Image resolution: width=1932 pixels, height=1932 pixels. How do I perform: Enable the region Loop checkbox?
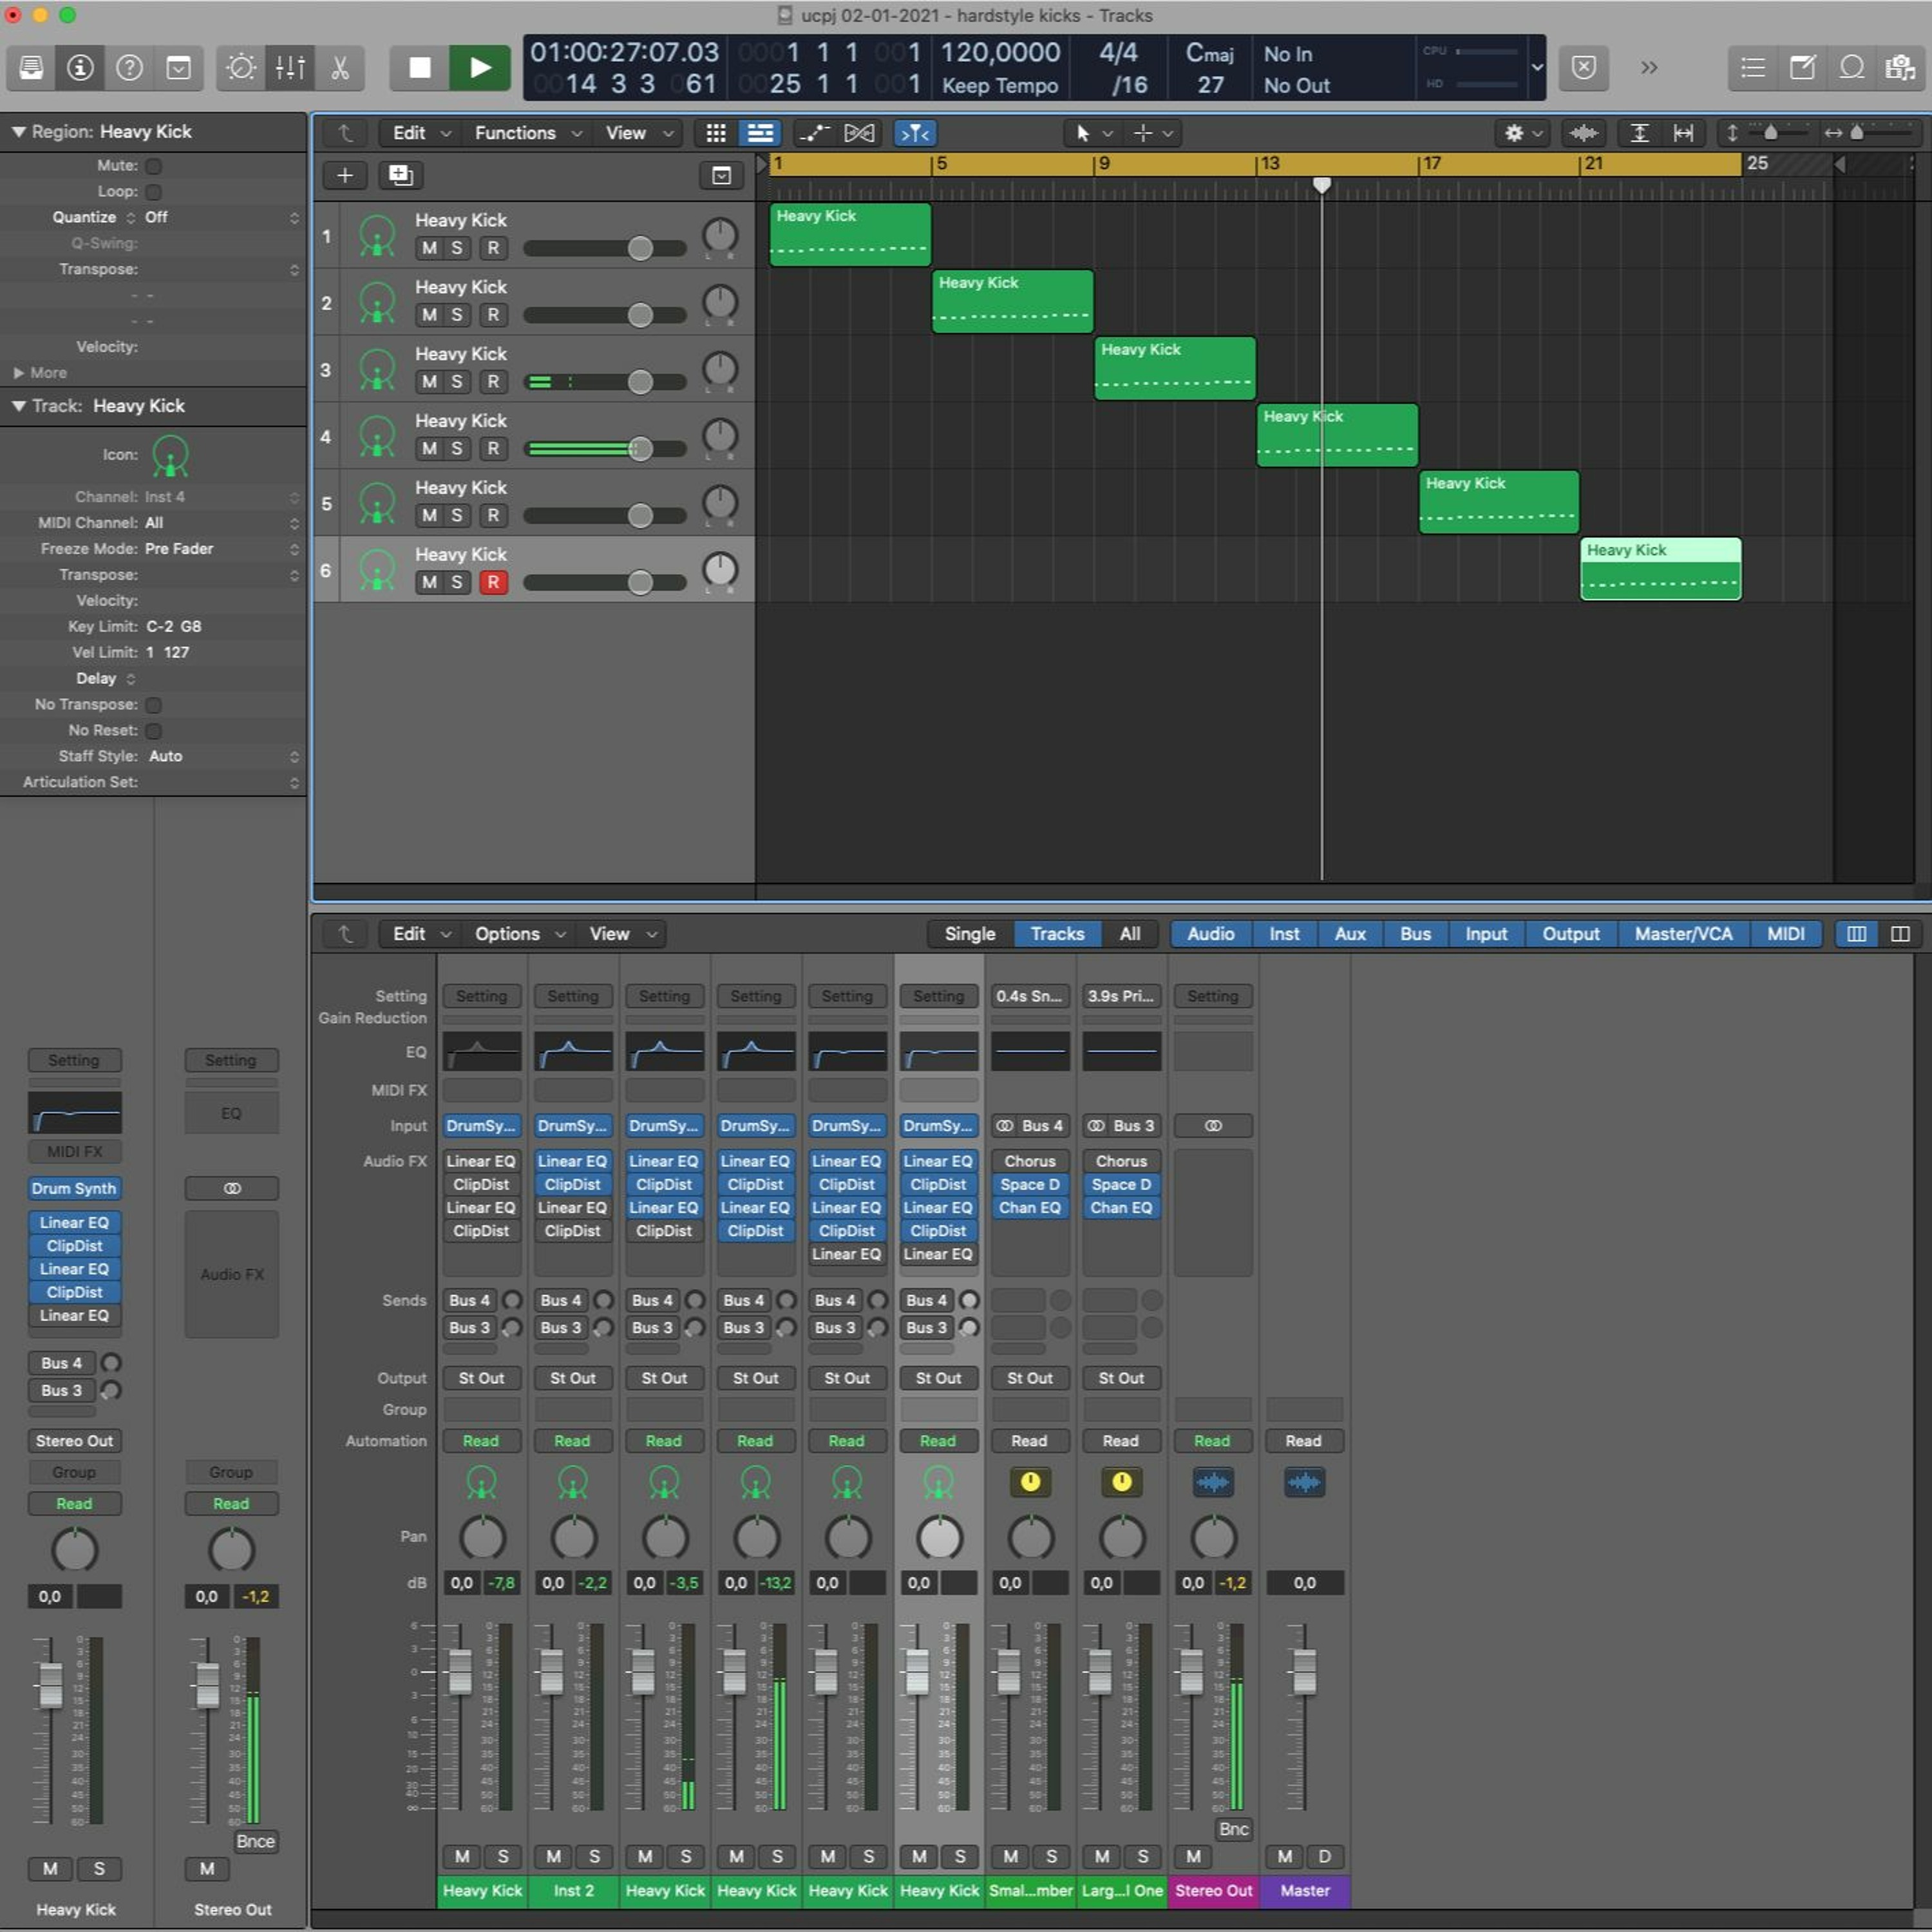pos(154,192)
